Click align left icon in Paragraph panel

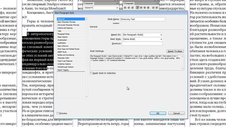point(125,8)
